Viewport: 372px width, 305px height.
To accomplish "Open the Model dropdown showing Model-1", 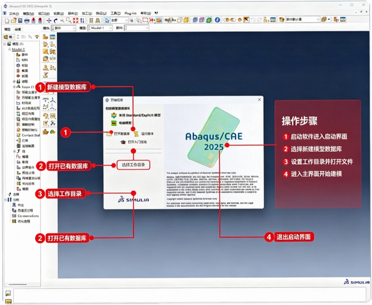I will pos(100,28).
